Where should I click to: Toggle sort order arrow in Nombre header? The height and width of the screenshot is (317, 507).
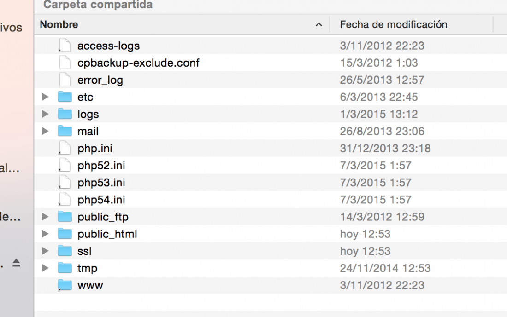click(x=319, y=24)
